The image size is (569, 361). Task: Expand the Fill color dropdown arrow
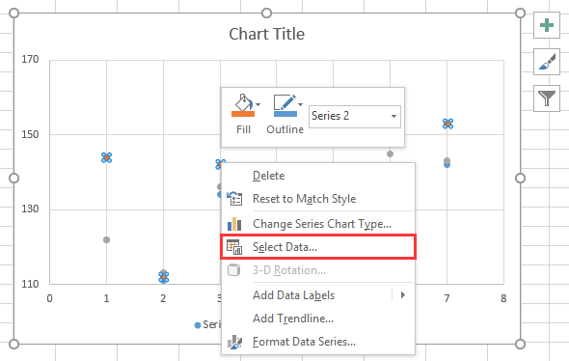click(x=258, y=104)
